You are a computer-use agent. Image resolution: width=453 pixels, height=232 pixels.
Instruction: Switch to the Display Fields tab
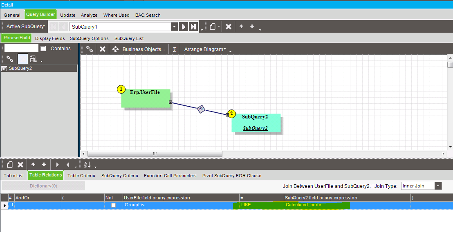click(x=50, y=38)
